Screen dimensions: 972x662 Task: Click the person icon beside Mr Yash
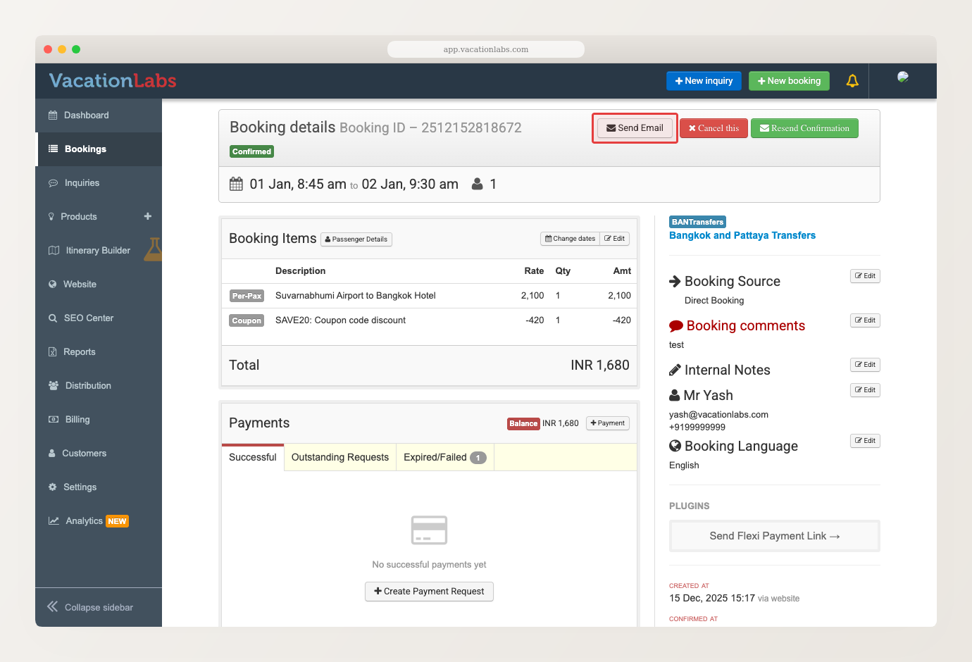coord(675,395)
